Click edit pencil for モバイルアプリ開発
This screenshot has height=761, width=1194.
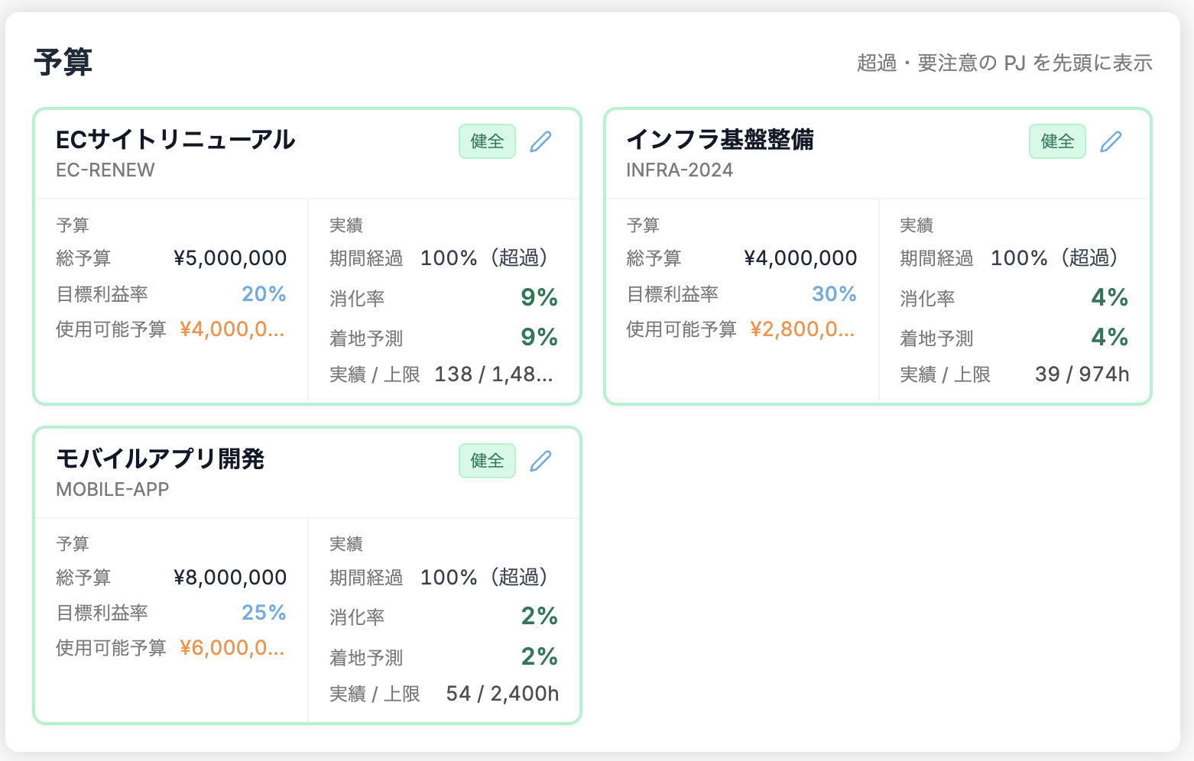click(x=541, y=461)
